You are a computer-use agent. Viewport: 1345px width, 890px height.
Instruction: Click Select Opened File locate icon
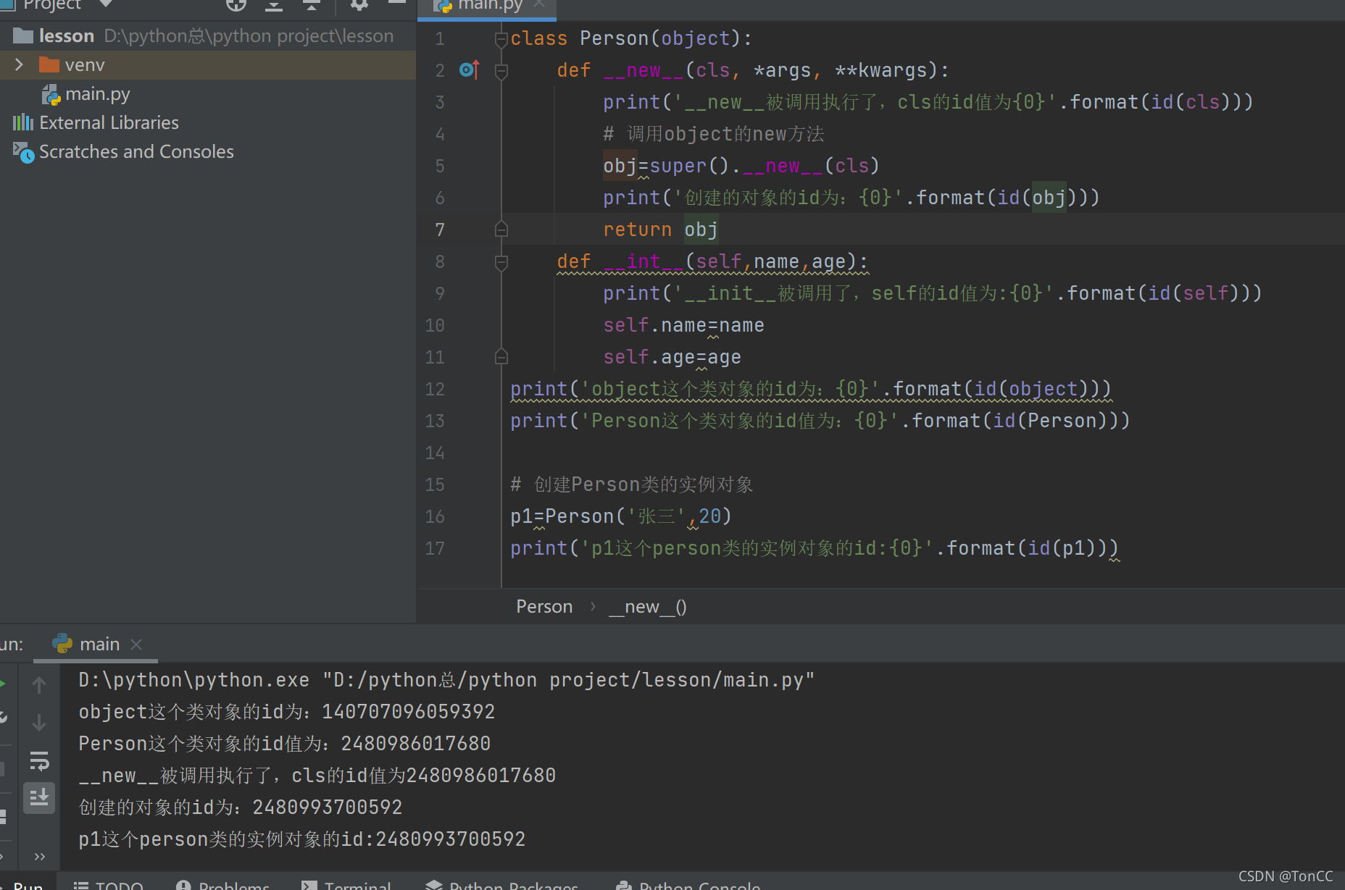(x=236, y=5)
